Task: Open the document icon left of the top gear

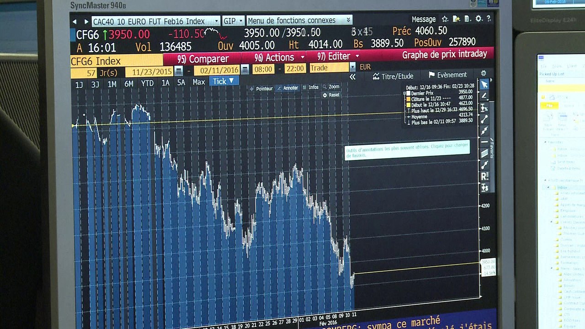Action: (x=467, y=19)
